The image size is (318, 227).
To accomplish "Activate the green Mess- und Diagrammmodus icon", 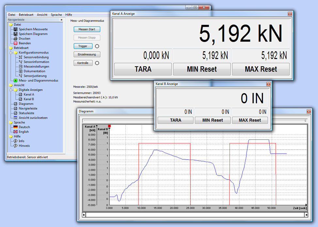I will coord(15,80).
